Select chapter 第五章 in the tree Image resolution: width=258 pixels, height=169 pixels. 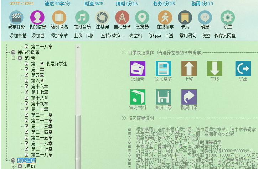tap(37, 75)
